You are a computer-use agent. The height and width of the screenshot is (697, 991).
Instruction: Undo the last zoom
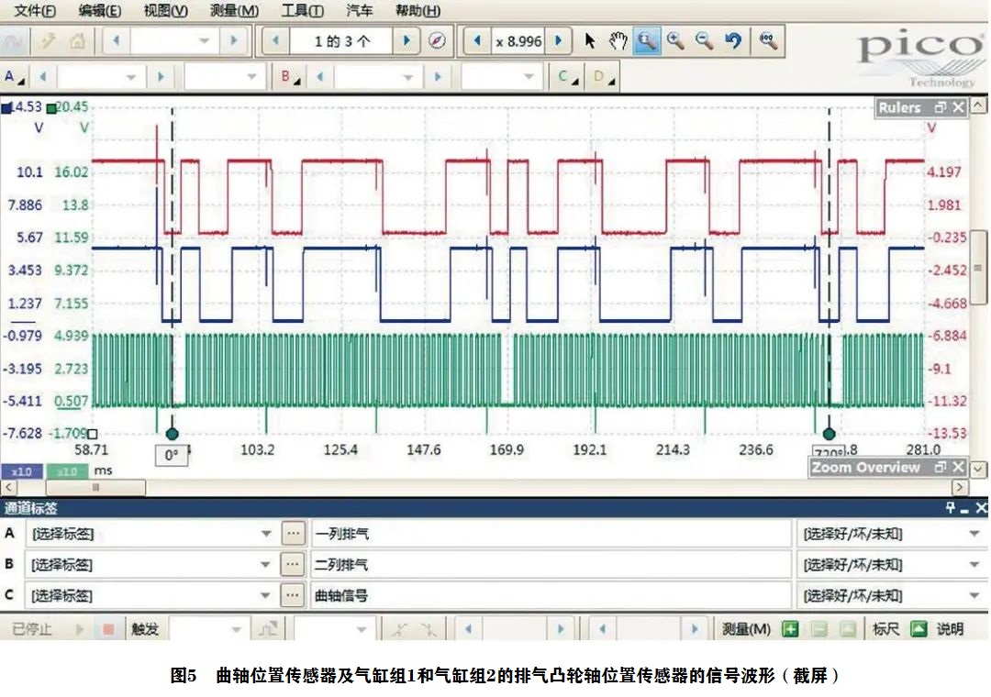tap(733, 41)
